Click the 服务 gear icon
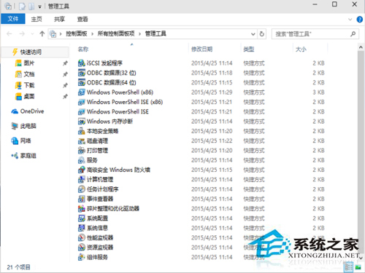This screenshot has width=365, height=273. pos(81,160)
